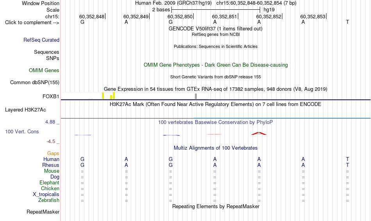371x221 pixels.
Task: Click the Elephant alignment row label
Action: pyautogui.click(x=49, y=182)
